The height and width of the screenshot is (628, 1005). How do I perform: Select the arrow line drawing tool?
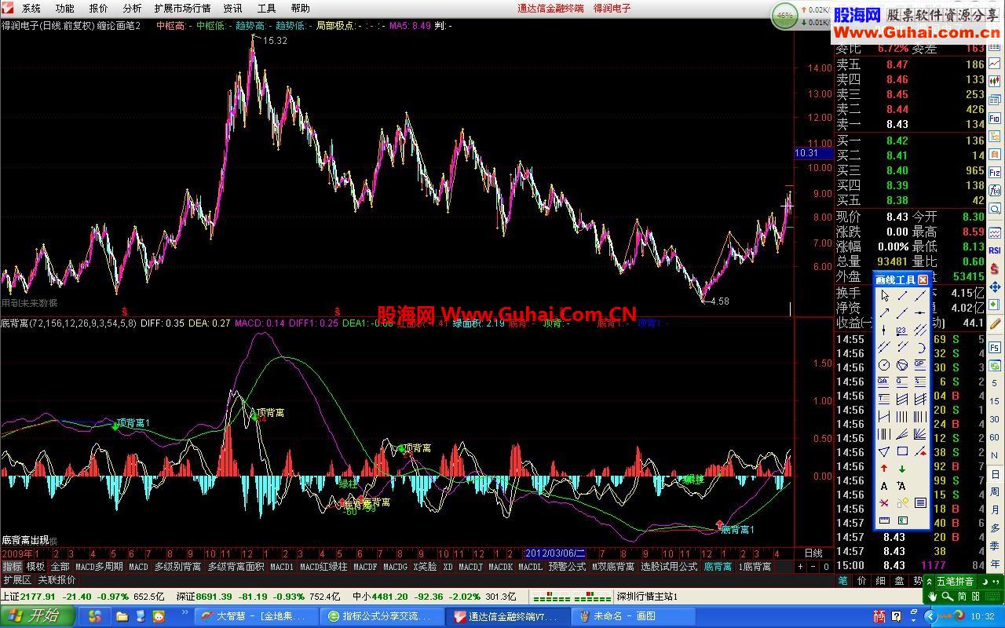click(x=884, y=313)
